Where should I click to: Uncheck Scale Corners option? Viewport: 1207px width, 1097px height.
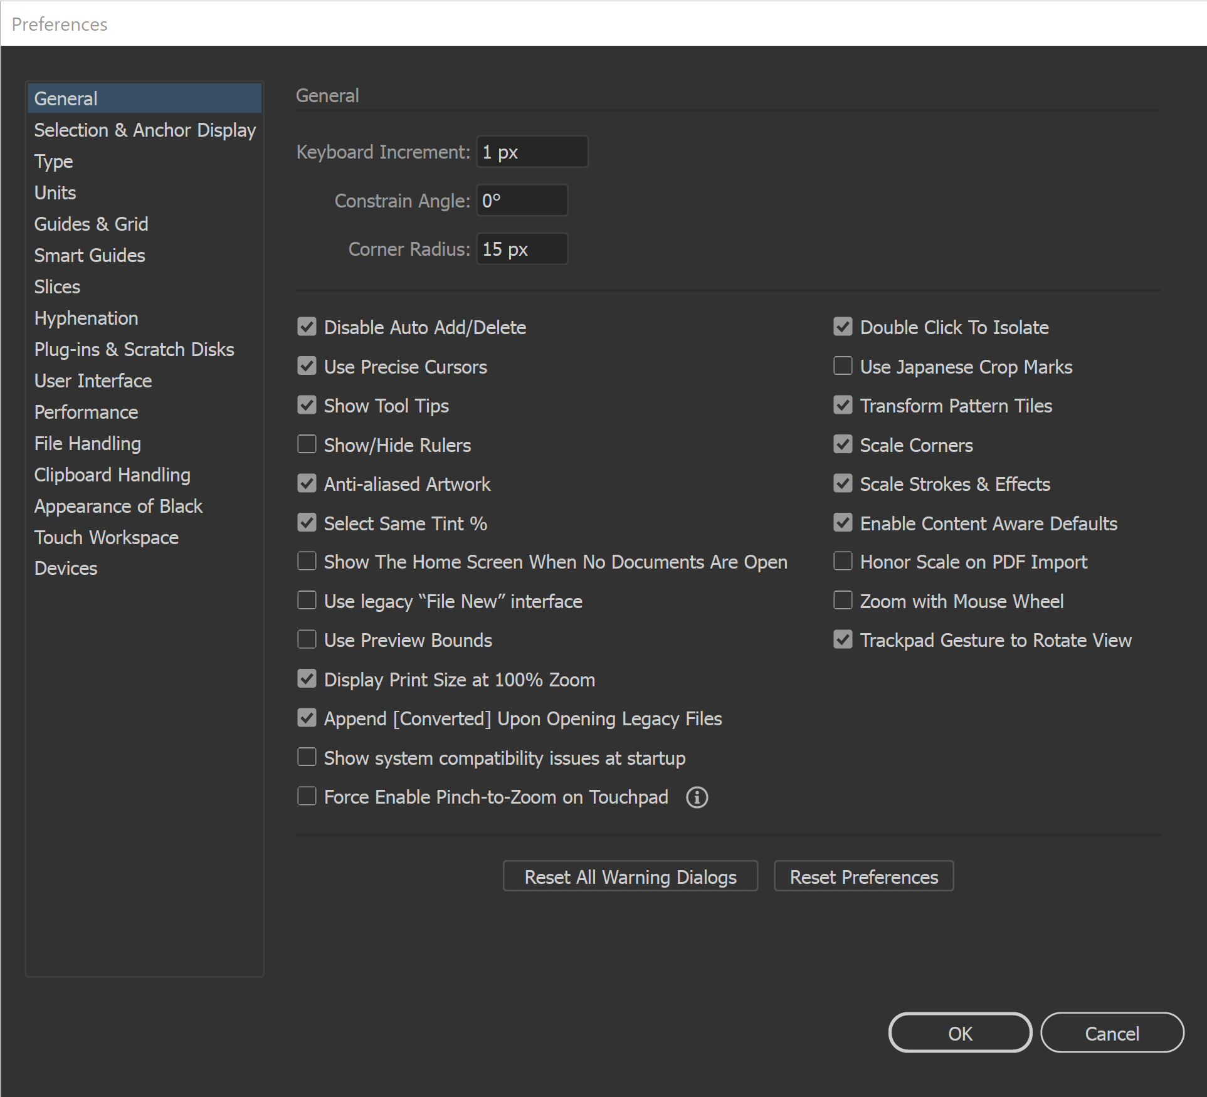point(843,444)
